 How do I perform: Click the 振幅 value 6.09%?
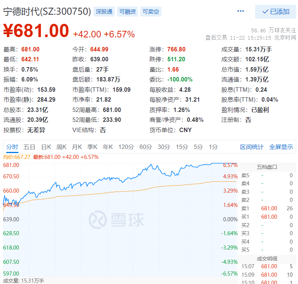30,80
